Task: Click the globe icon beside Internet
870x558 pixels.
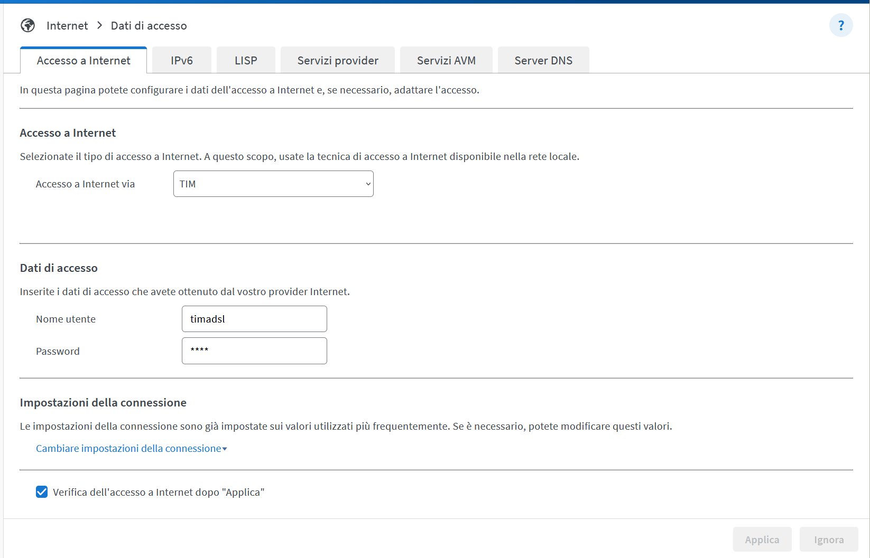Action: tap(27, 25)
